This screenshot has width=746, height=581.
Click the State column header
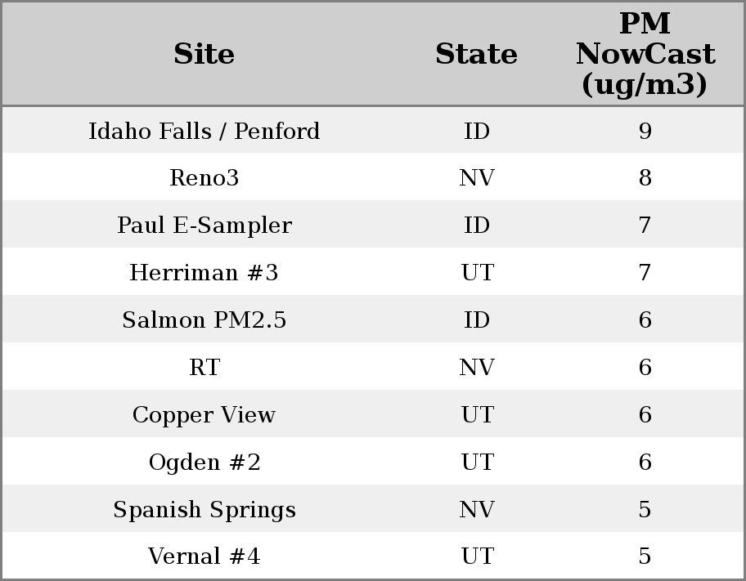(476, 55)
